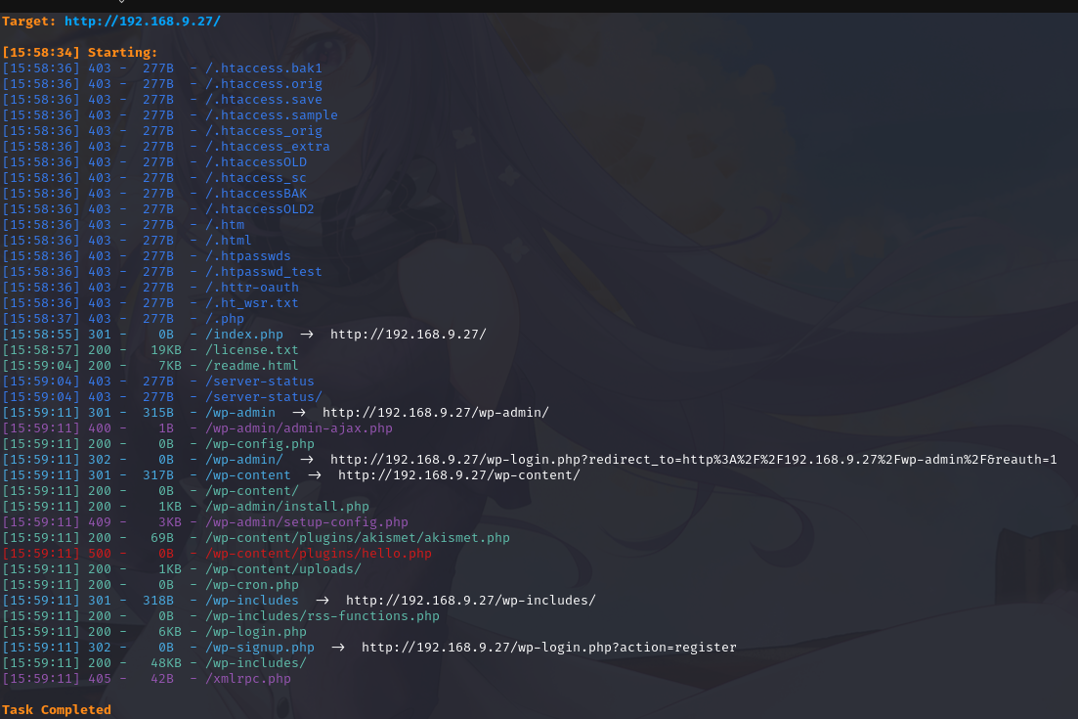Click the /wp-admin/ path with 302 status
Screen dimensions: 1078x719
pos(244,459)
